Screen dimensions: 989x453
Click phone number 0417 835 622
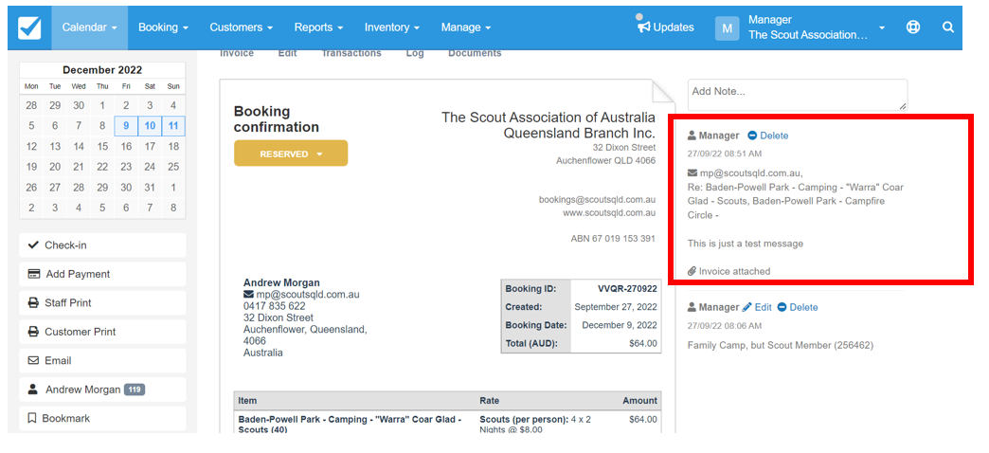(x=275, y=306)
